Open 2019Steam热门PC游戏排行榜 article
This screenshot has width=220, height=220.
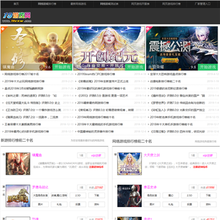[96, 74]
